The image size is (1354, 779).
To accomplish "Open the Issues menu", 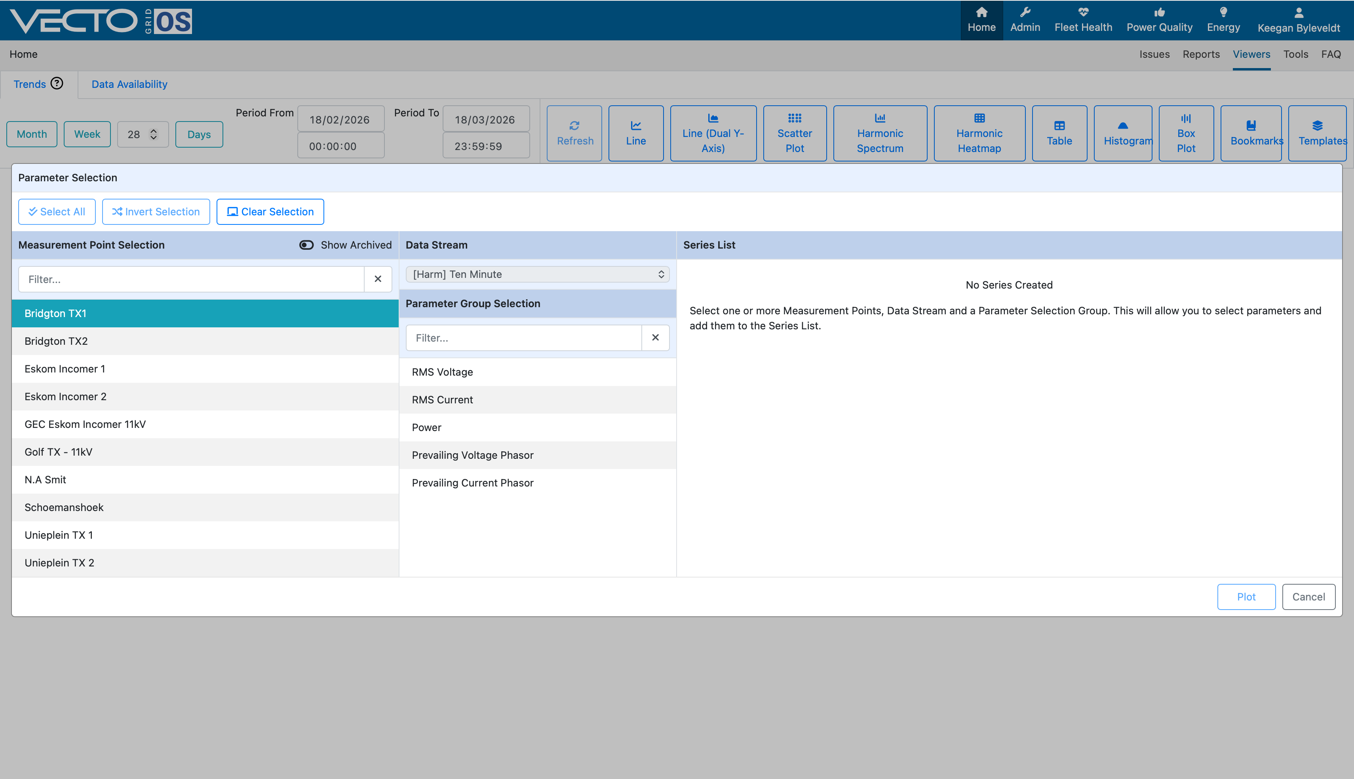I will pyautogui.click(x=1154, y=54).
